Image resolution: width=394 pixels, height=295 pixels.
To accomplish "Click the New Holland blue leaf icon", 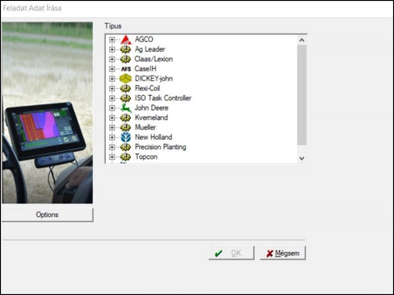I will pyautogui.click(x=126, y=137).
